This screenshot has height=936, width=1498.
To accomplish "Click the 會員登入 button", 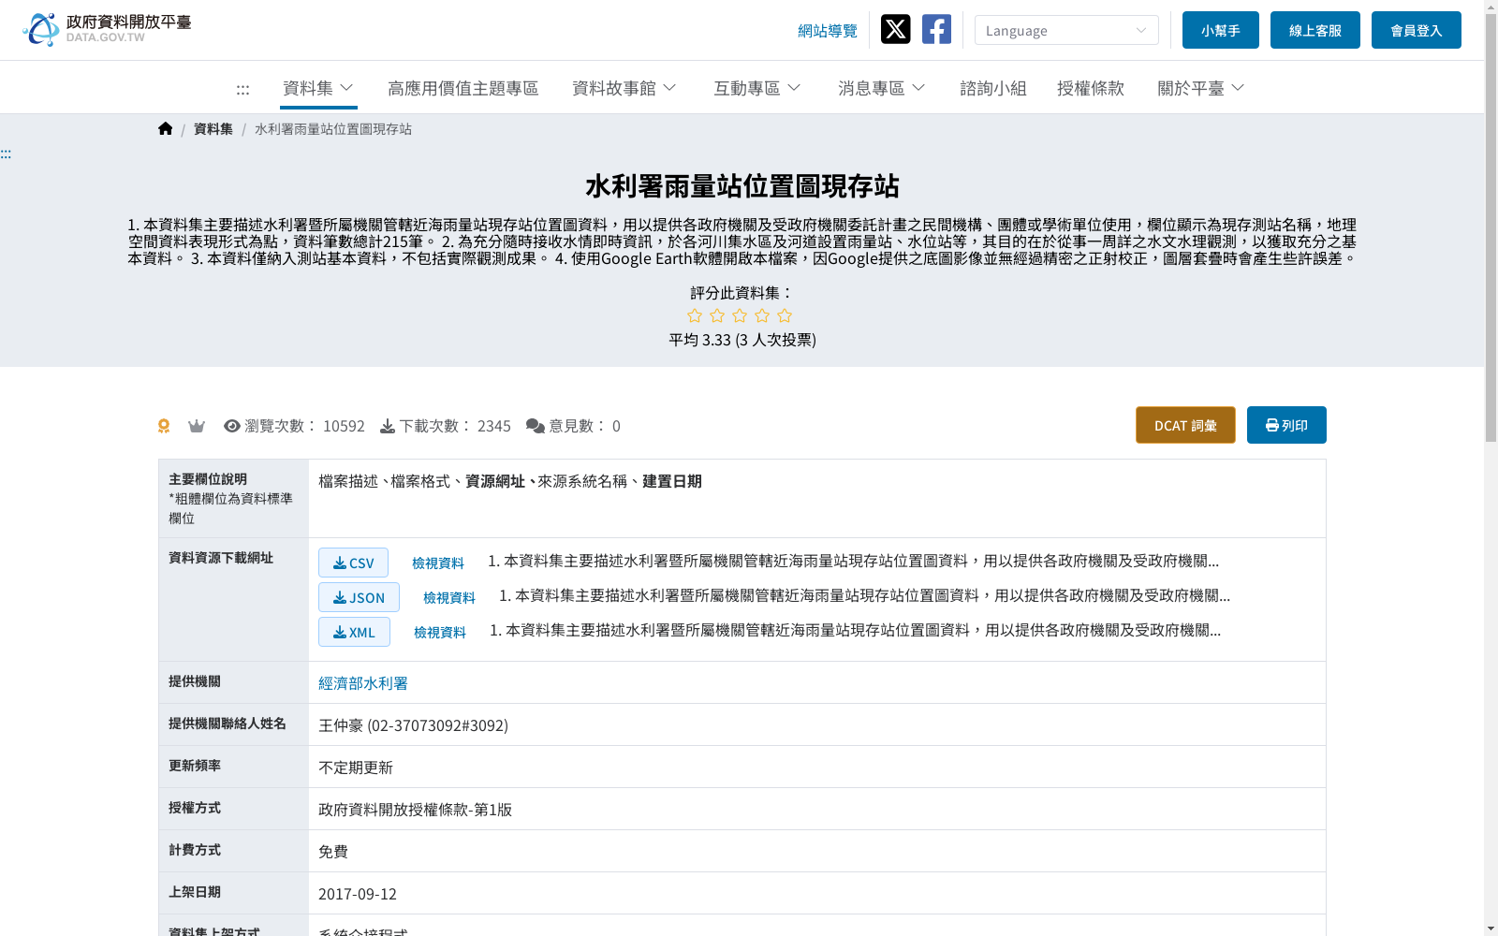I will point(1417,30).
